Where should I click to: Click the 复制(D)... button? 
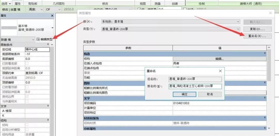pos(258,29)
